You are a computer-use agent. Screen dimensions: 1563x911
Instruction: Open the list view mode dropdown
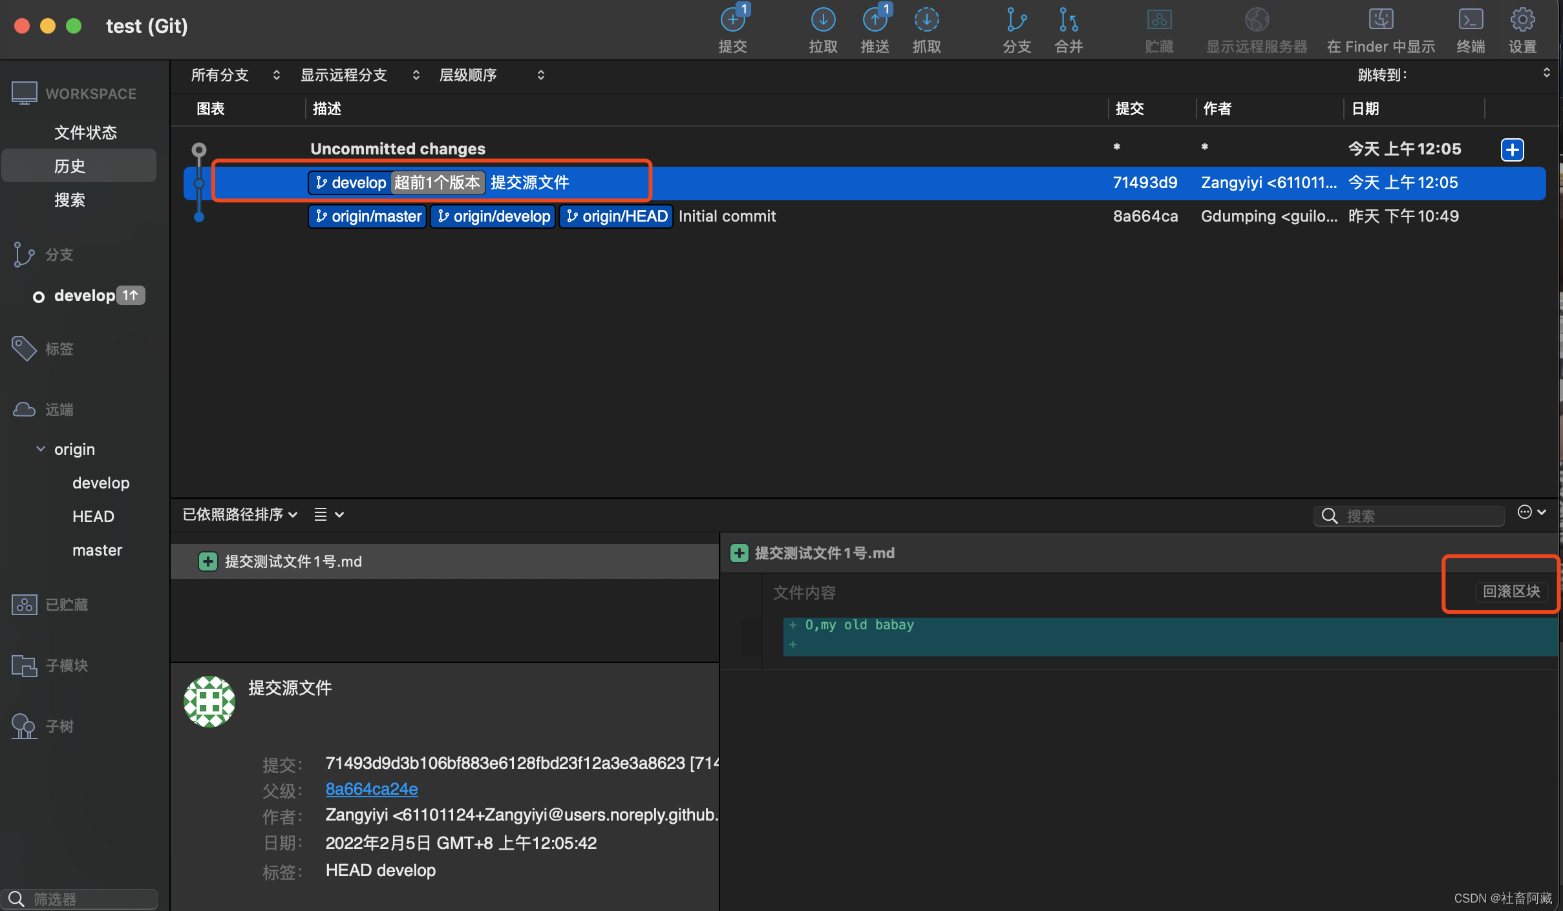point(328,514)
